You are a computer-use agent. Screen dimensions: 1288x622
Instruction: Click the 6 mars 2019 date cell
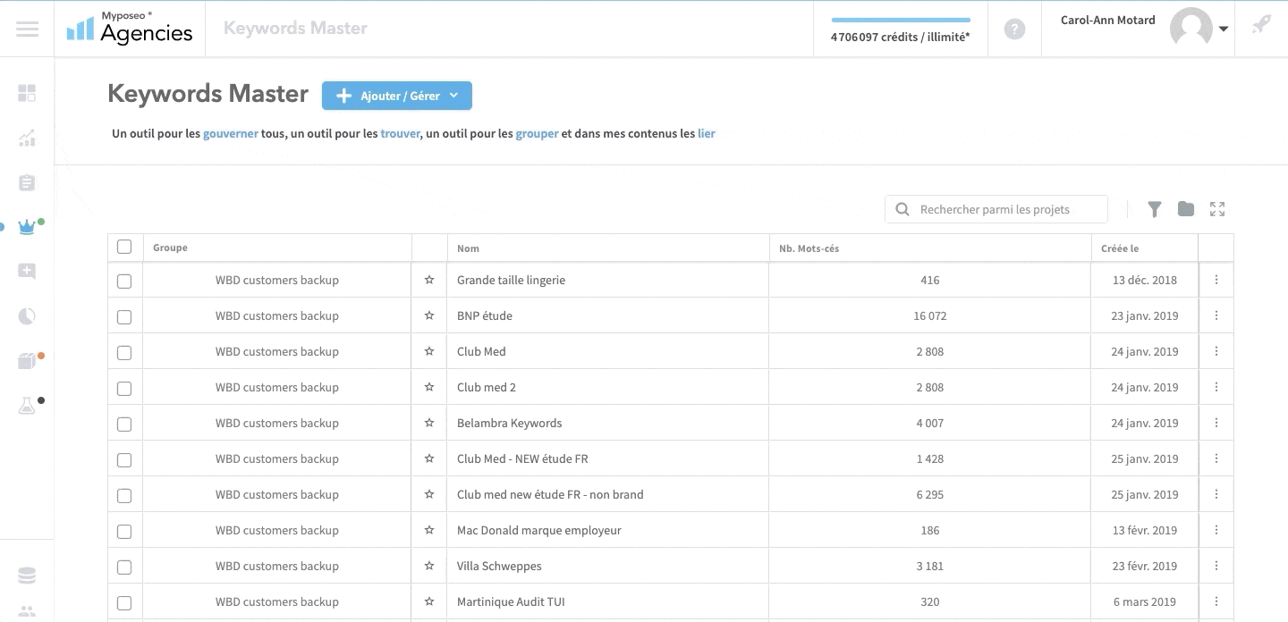(1145, 601)
